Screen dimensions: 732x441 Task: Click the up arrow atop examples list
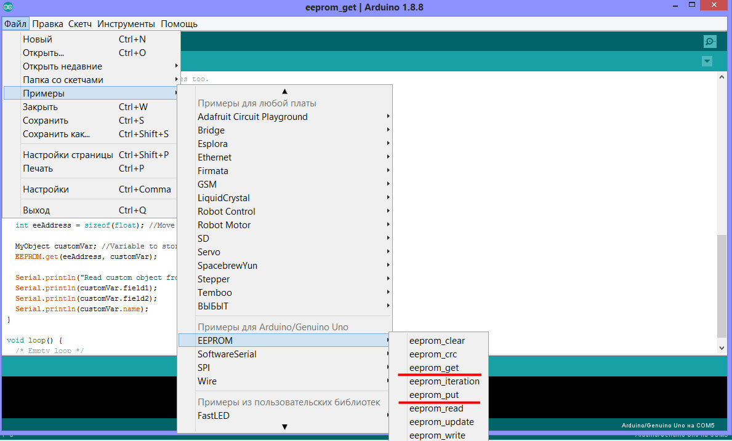(x=285, y=92)
